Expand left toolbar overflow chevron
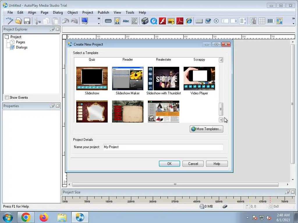The image size is (298, 223). pos(99,19)
